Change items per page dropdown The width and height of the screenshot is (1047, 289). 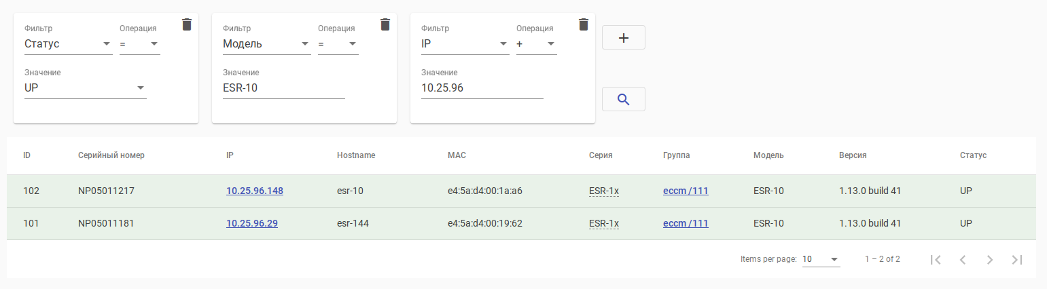click(x=821, y=259)
